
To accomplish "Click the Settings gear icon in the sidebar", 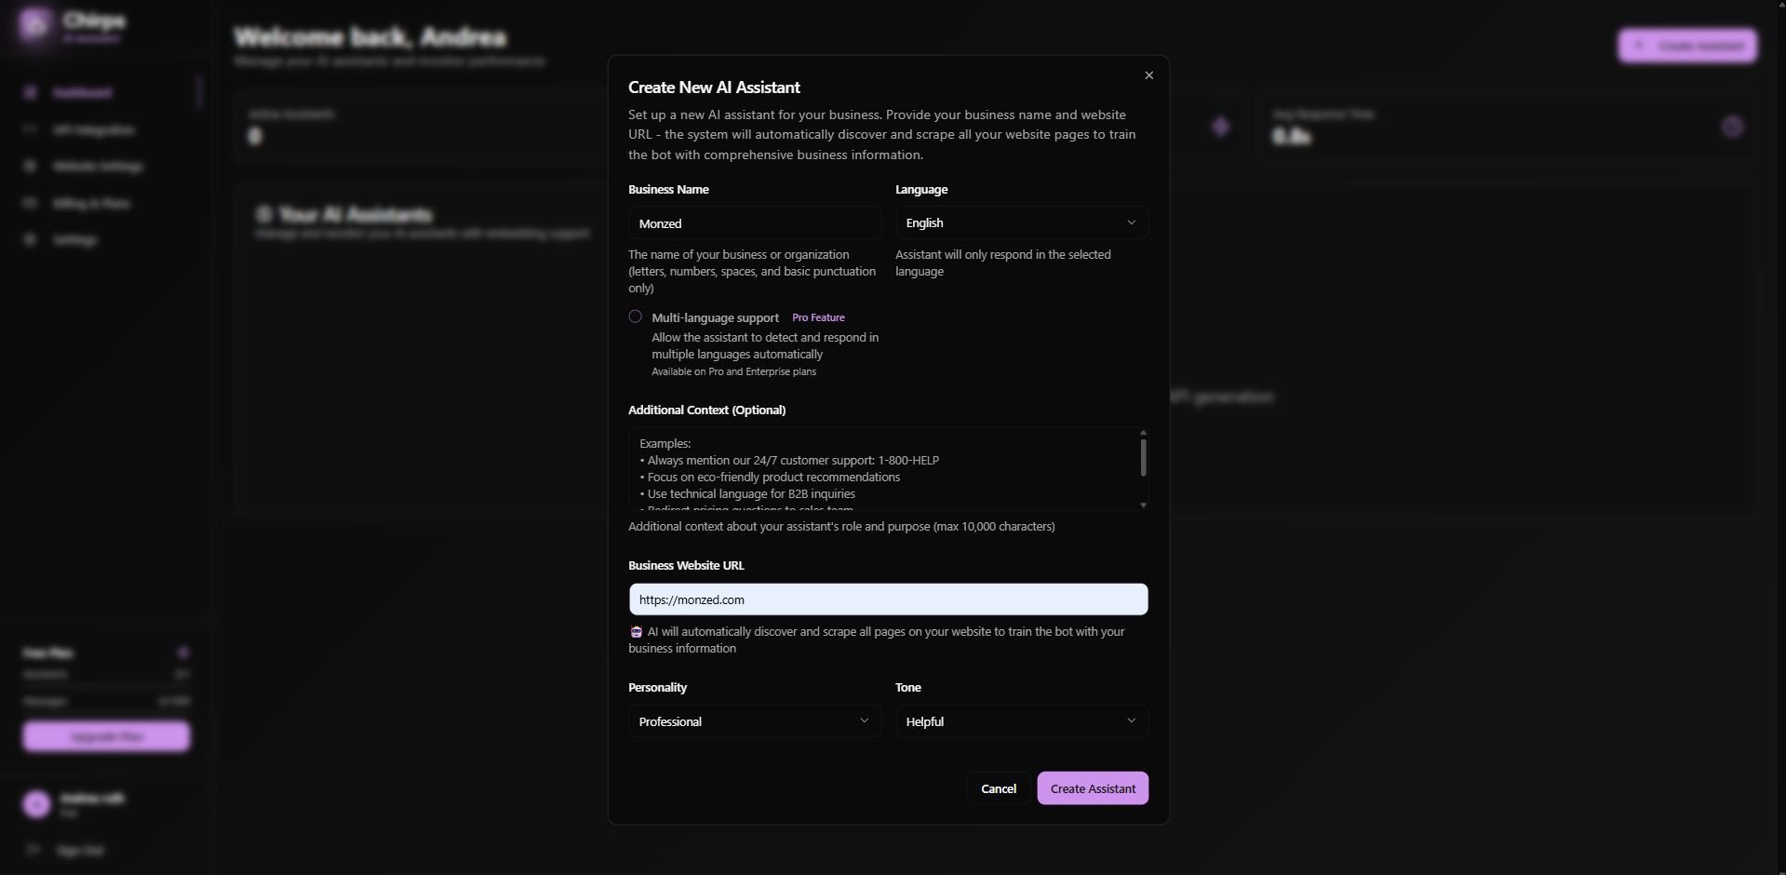I will pyautogui.click(x=30, y=240).
